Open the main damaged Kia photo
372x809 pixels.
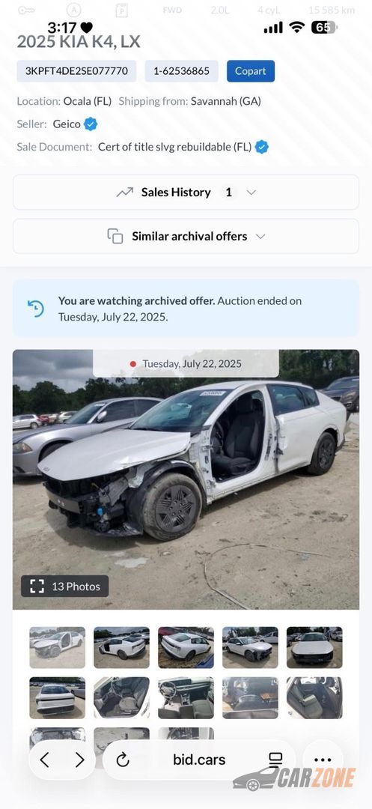[x=186, y=479]
